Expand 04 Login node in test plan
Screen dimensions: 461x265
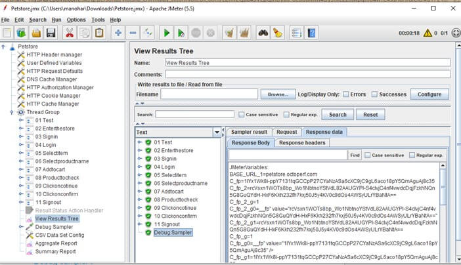[21, 144]
